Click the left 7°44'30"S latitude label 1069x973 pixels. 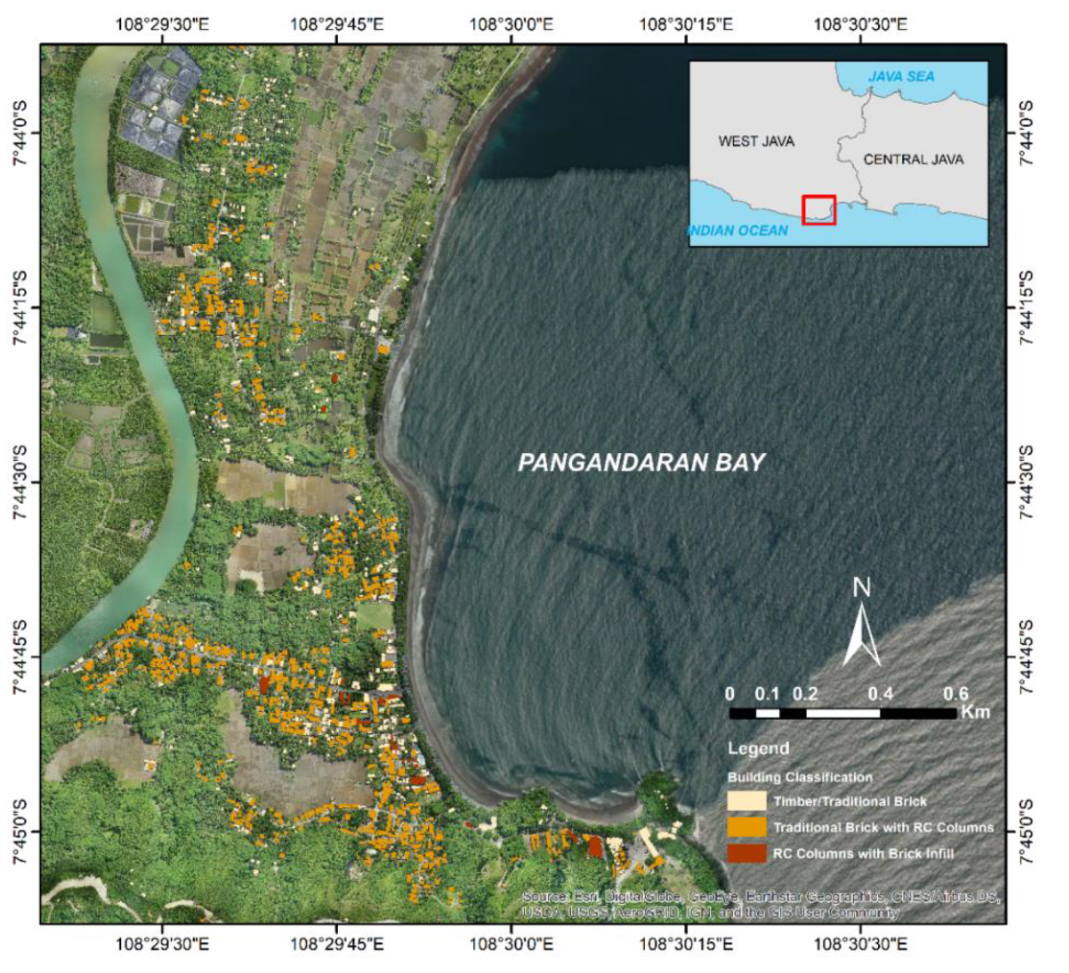[19, 482]
